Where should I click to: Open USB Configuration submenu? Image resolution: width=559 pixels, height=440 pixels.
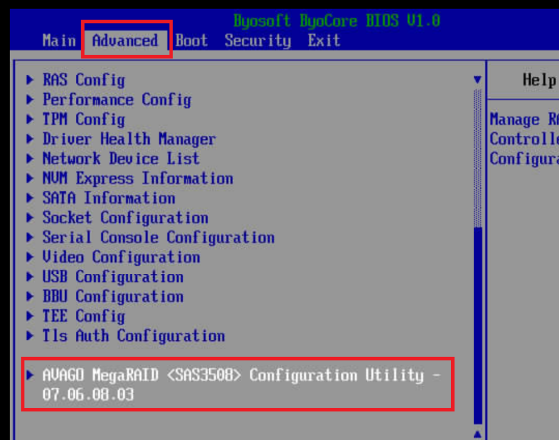point(113,277)
